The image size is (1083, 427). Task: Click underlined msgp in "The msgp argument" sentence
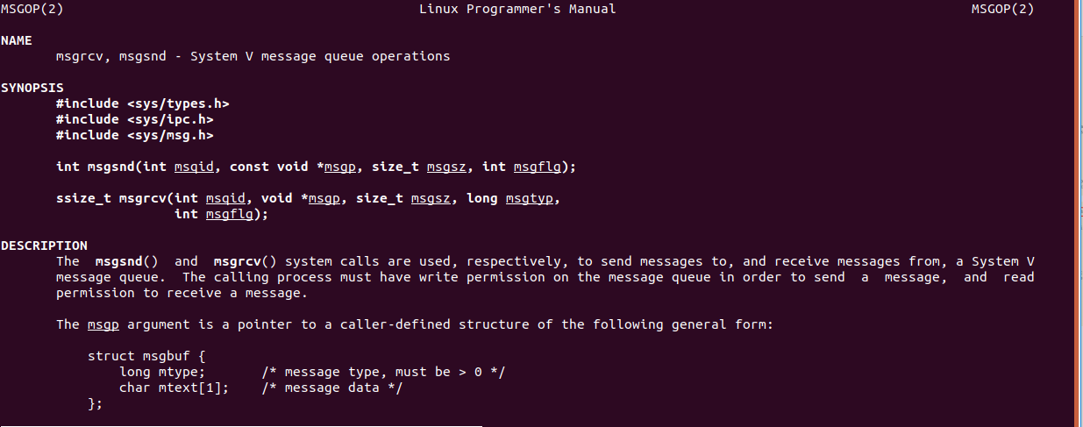coord(103,324)
